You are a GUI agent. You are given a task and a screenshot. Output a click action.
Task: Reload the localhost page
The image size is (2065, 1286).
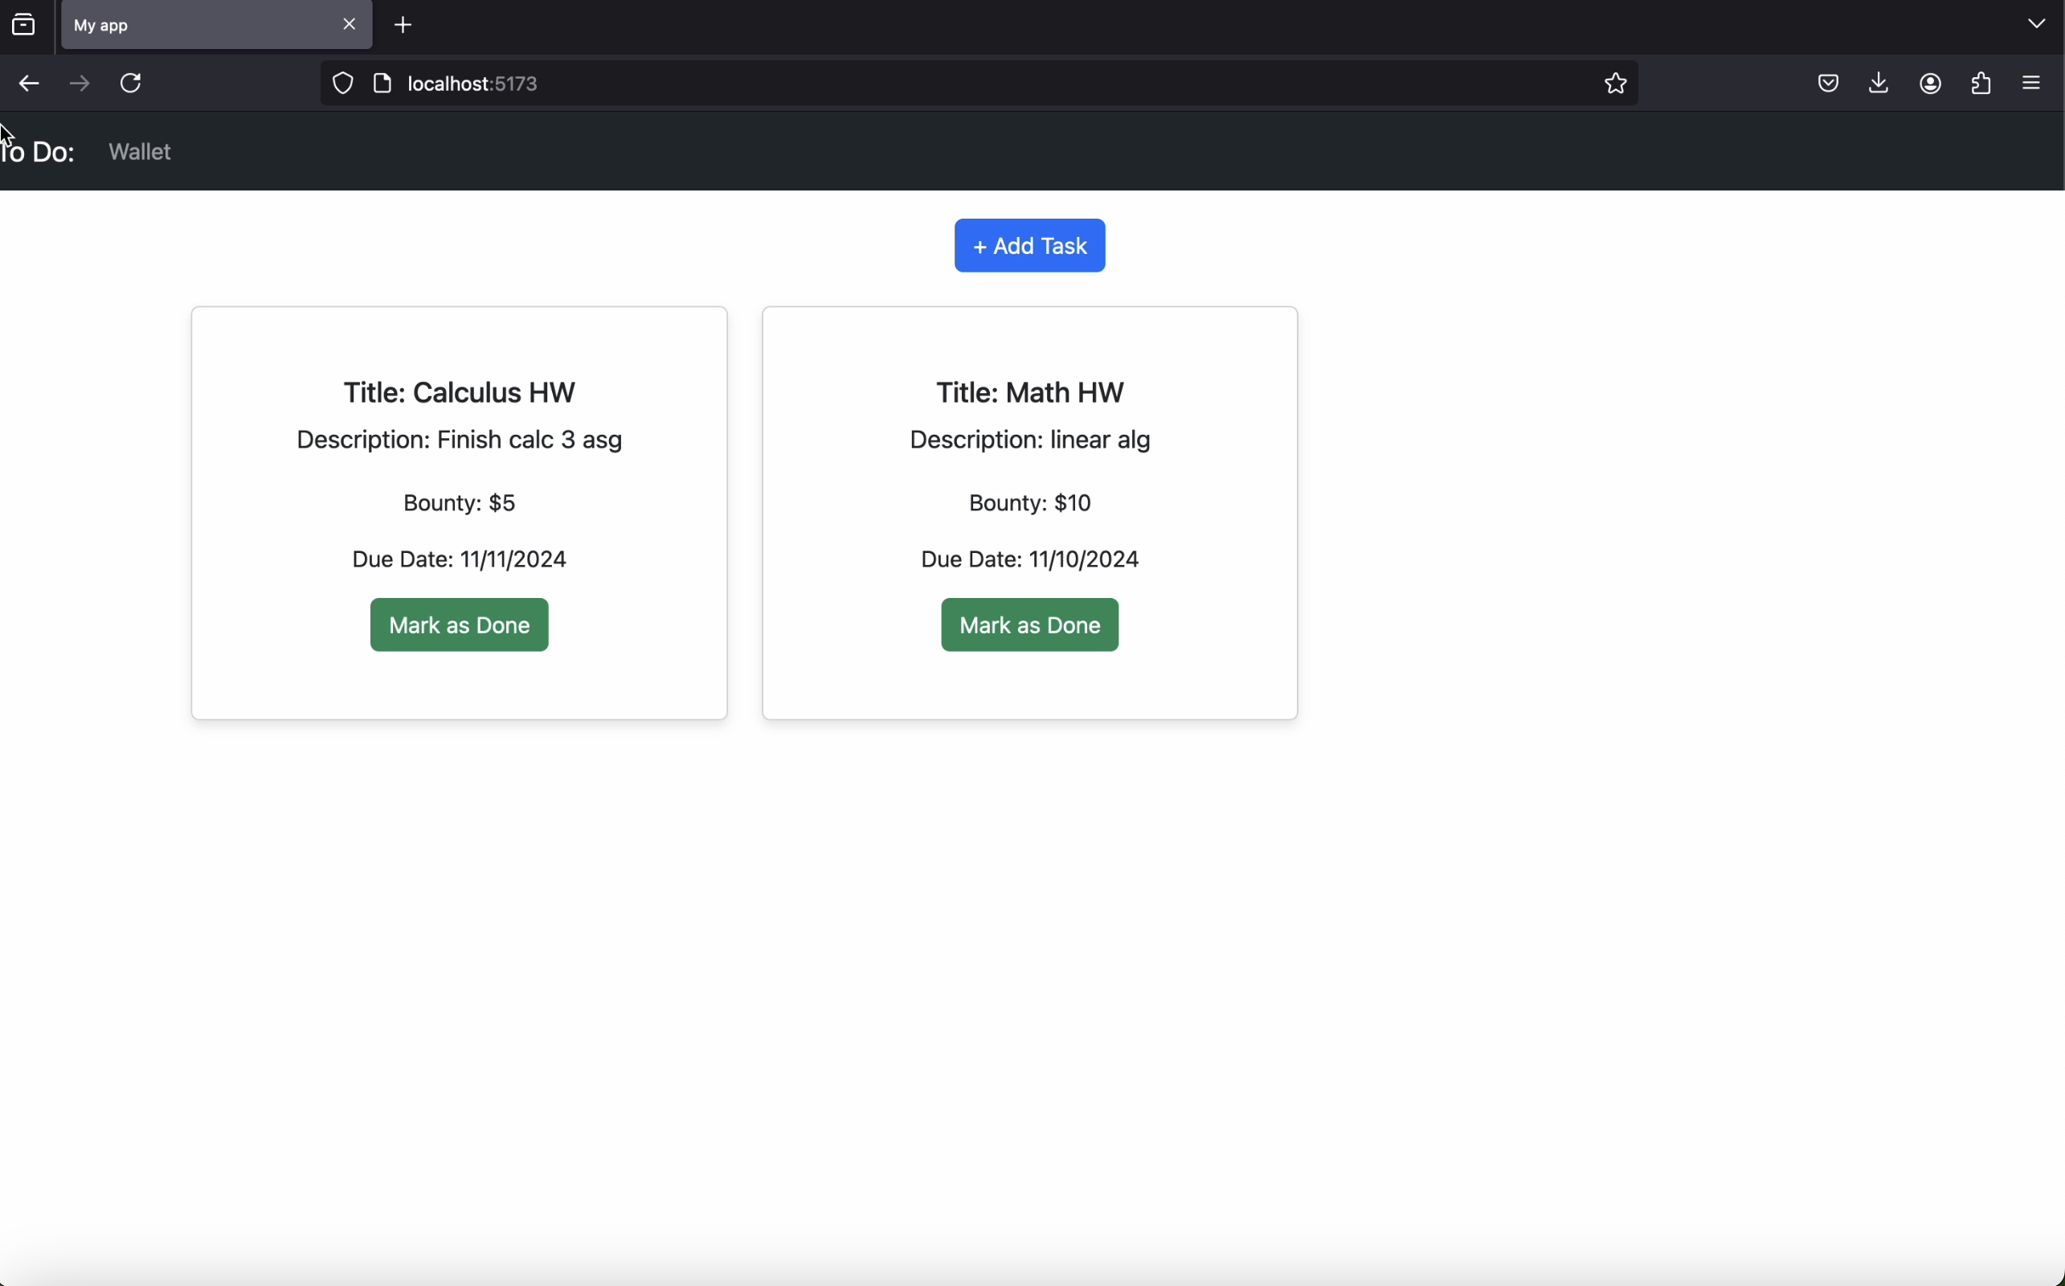(x=131, y=84)
